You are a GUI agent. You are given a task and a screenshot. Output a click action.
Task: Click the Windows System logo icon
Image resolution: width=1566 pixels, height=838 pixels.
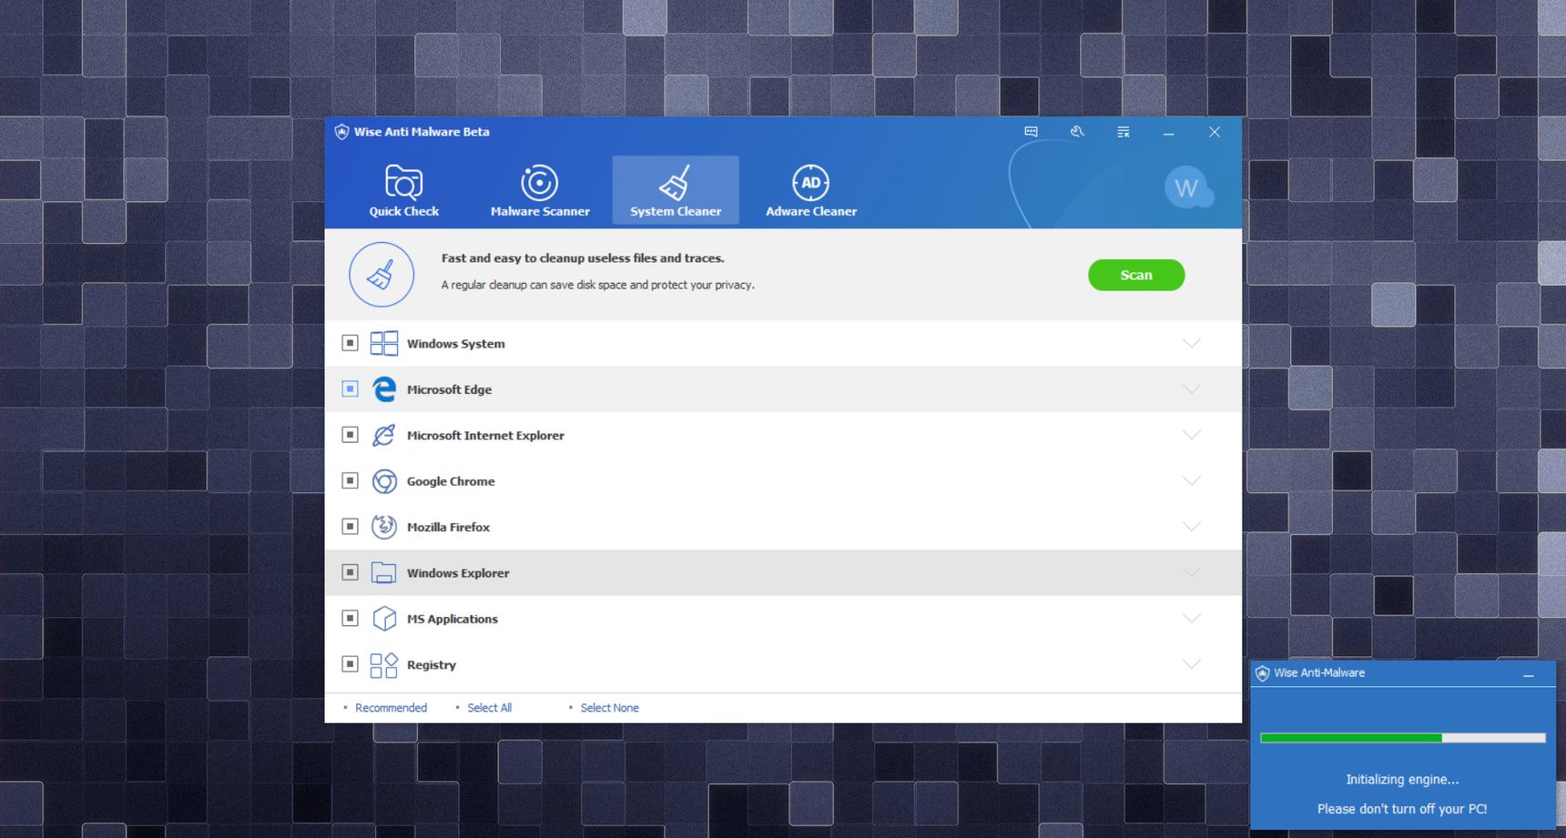(x=384, y=343)
